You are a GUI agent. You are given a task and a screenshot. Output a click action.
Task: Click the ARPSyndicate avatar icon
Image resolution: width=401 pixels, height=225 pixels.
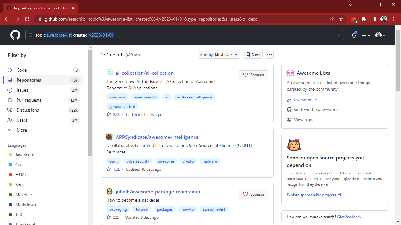109,137
